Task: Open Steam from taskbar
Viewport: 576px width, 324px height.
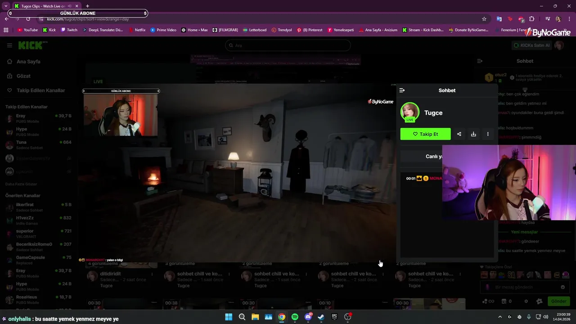Action: [321, 317]
